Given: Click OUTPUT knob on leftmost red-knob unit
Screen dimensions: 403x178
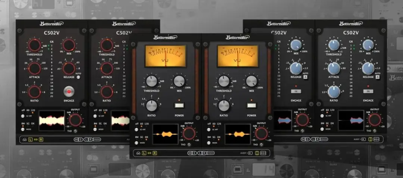Looking at the screenshot, I should [x=75, y=120].
